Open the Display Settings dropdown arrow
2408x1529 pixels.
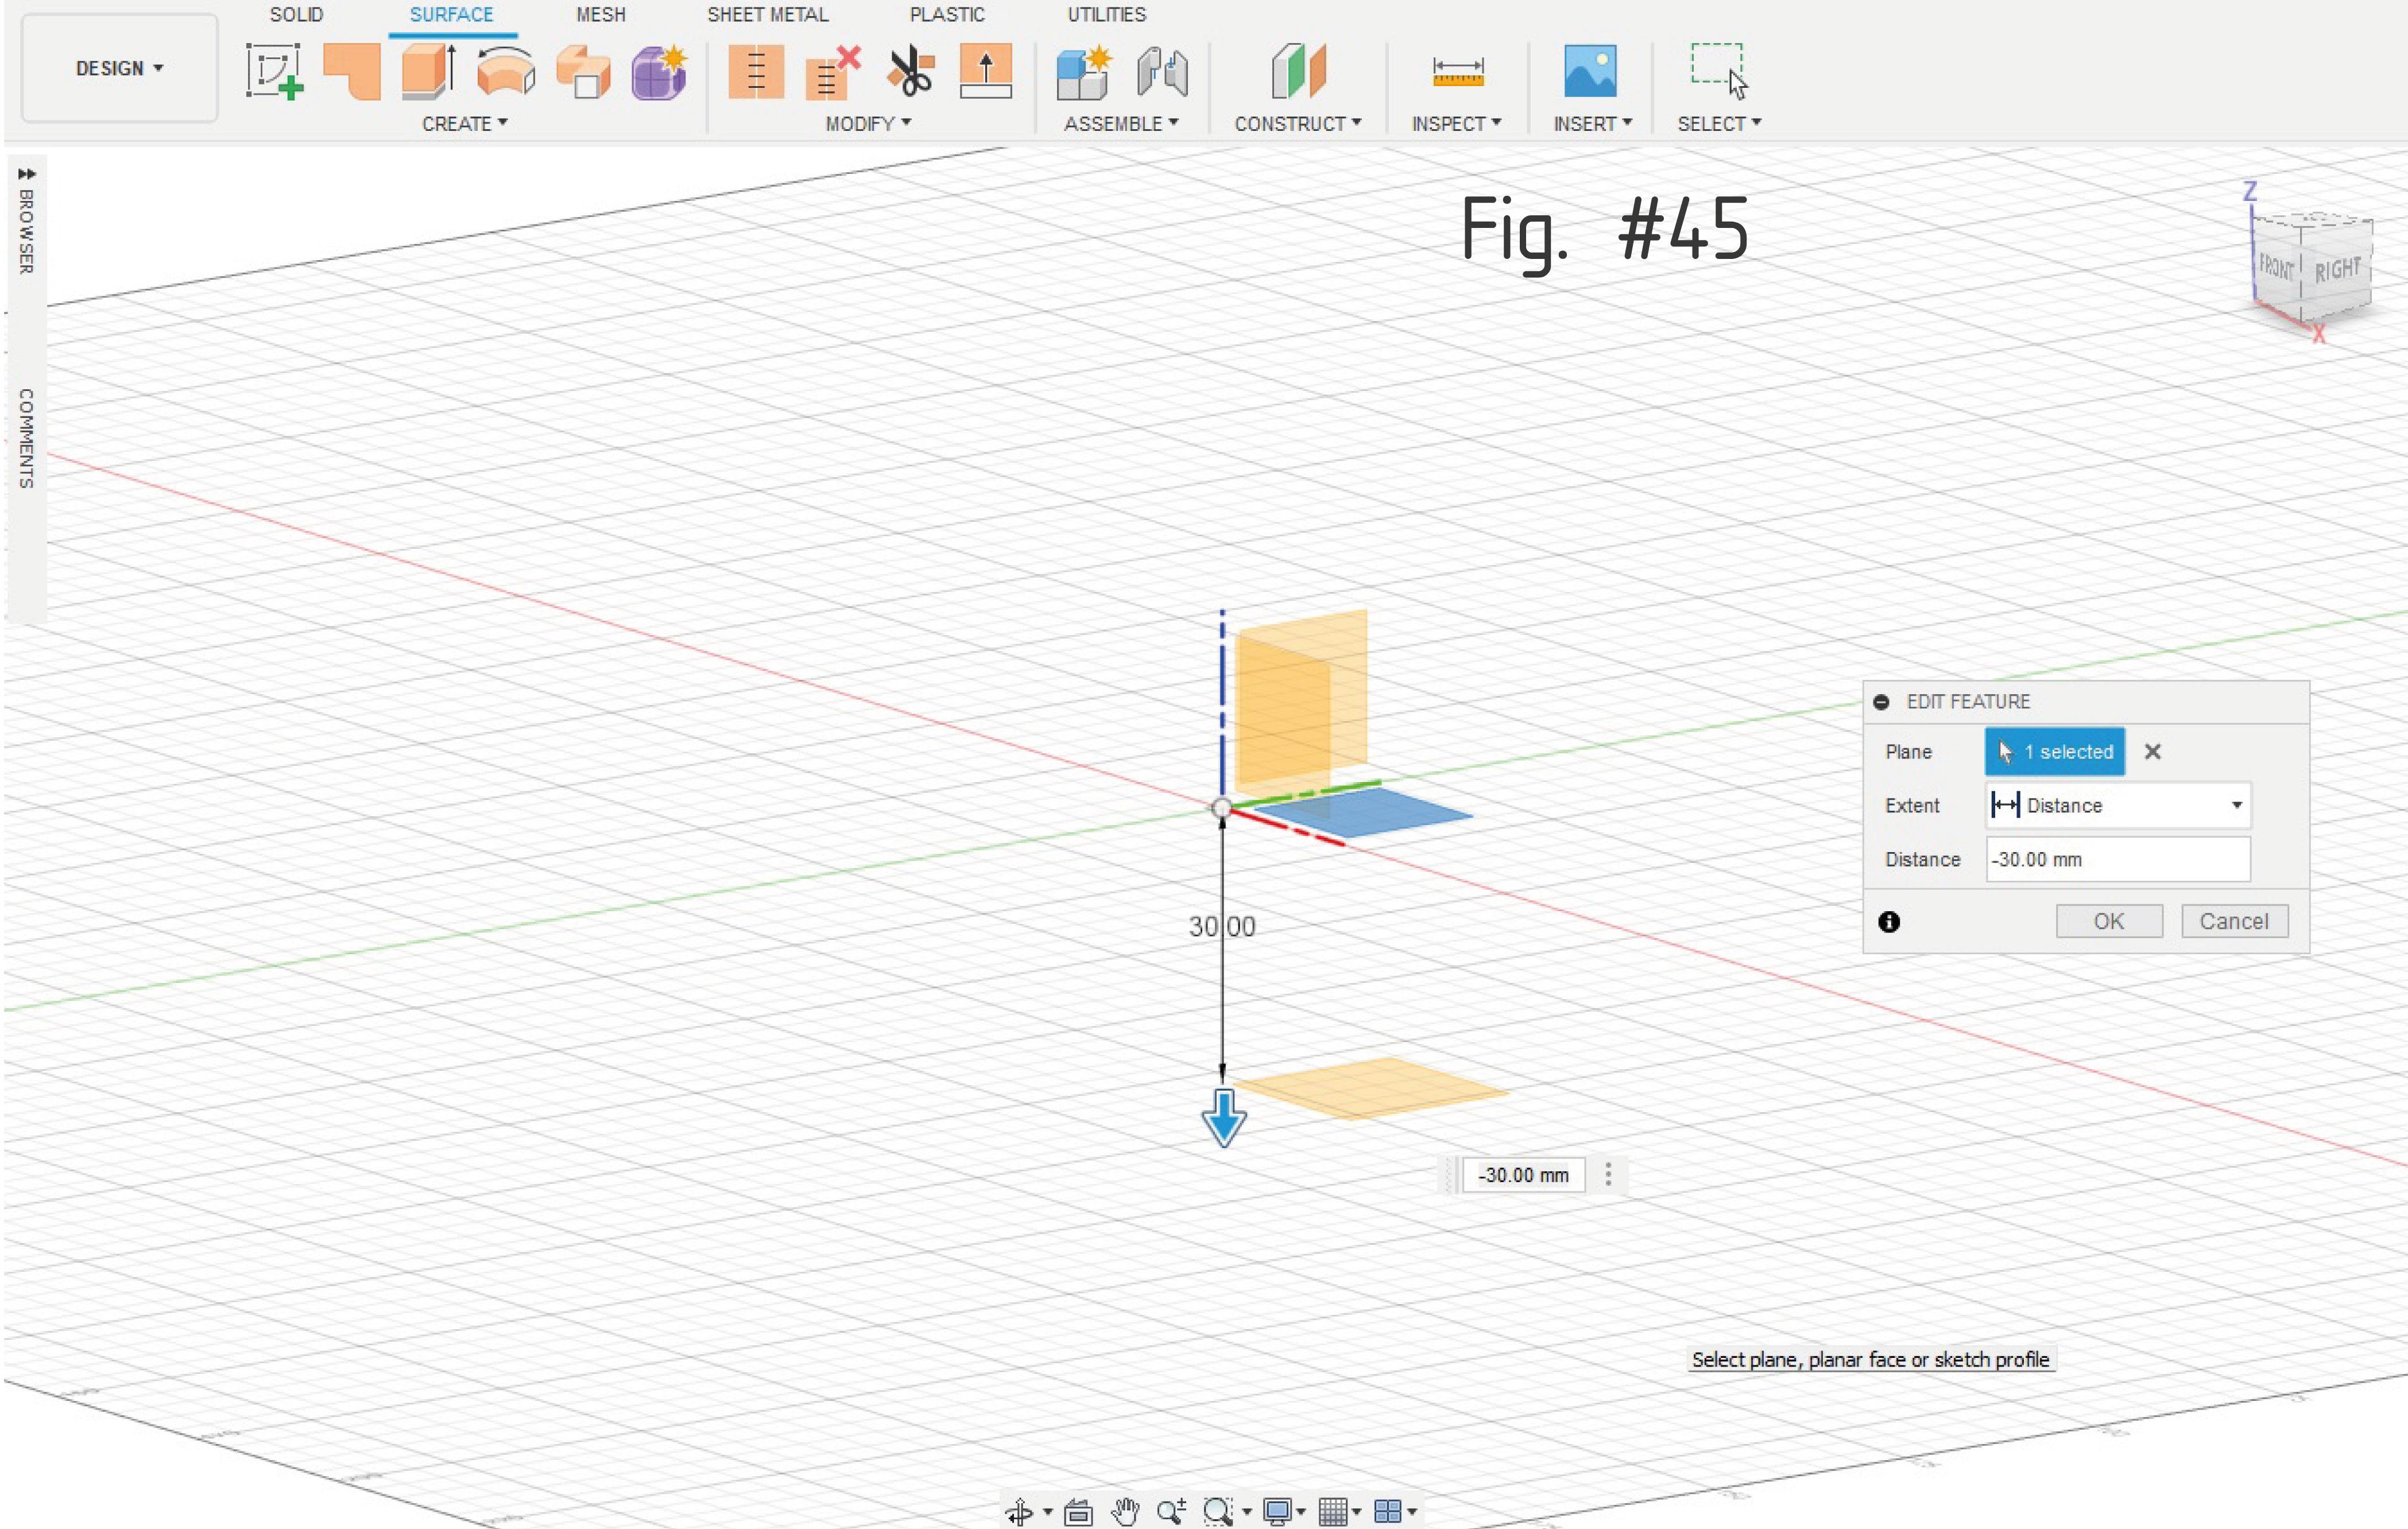point(1301,1512)
